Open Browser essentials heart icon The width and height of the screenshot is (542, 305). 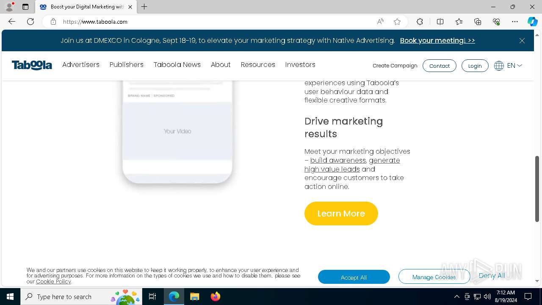[x=496, y=22]
